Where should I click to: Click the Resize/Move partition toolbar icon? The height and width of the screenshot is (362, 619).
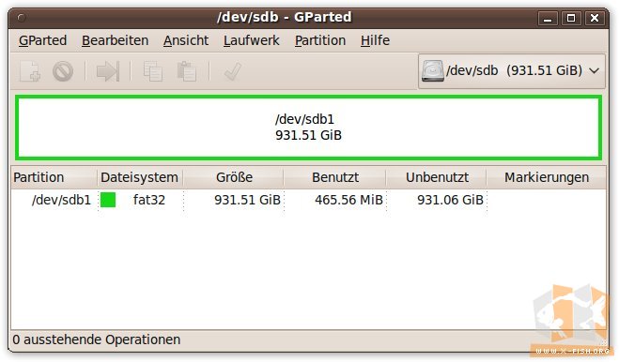(108, 71)
